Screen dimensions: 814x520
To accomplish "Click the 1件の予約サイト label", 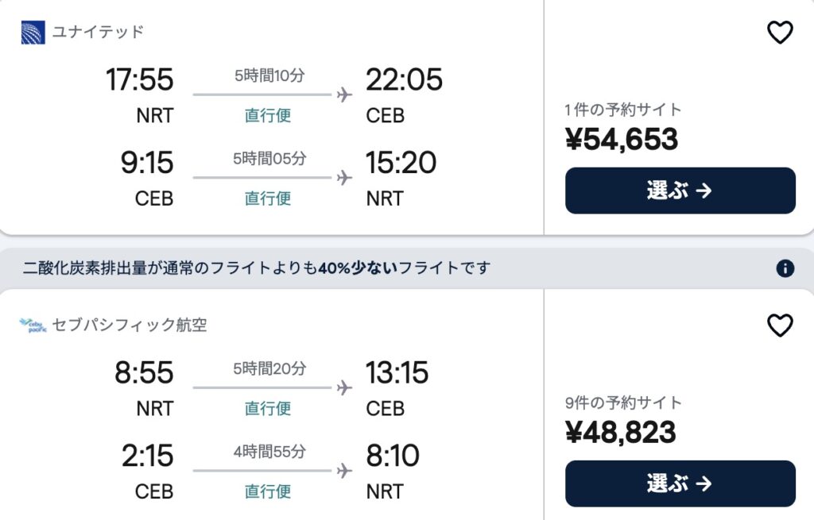I will click(623, 110).
